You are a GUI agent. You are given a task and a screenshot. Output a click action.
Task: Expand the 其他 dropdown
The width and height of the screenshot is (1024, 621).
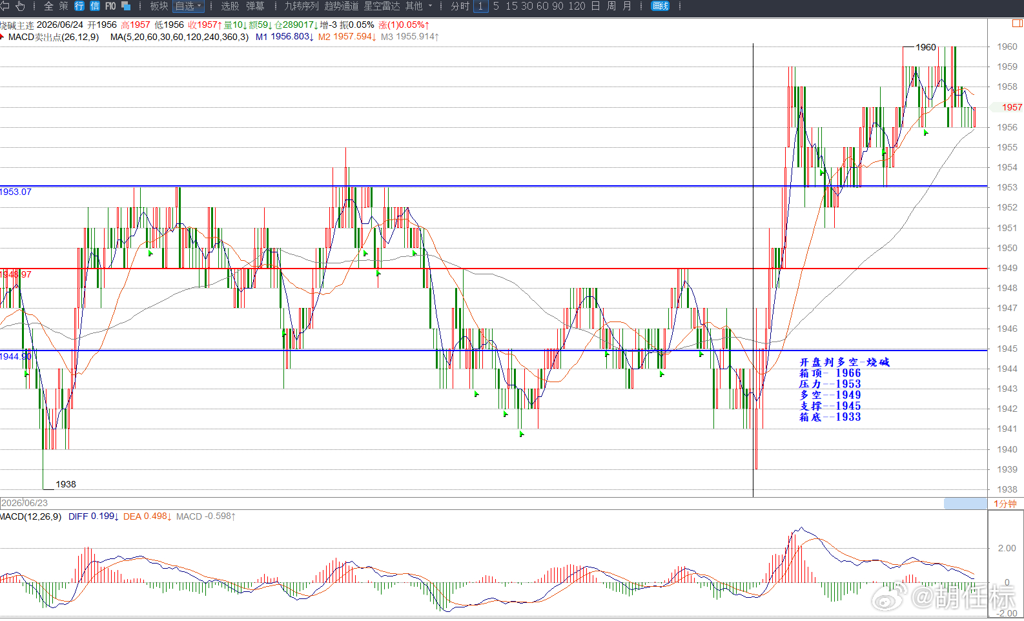coord(418,6)
